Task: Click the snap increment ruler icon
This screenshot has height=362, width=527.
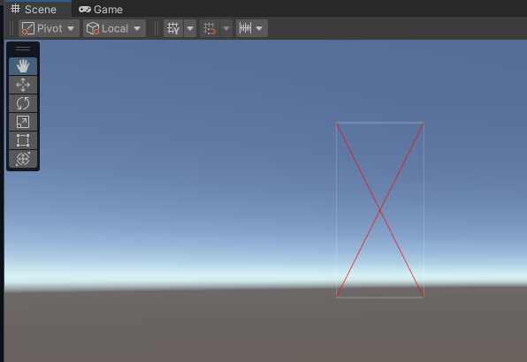Action: click(x=245, y=28)
